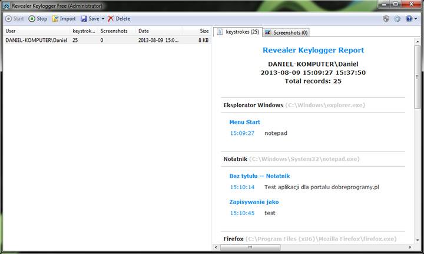Click the horizontal scrollbar thumb
The image size is (424, 254).
(250, 248)
